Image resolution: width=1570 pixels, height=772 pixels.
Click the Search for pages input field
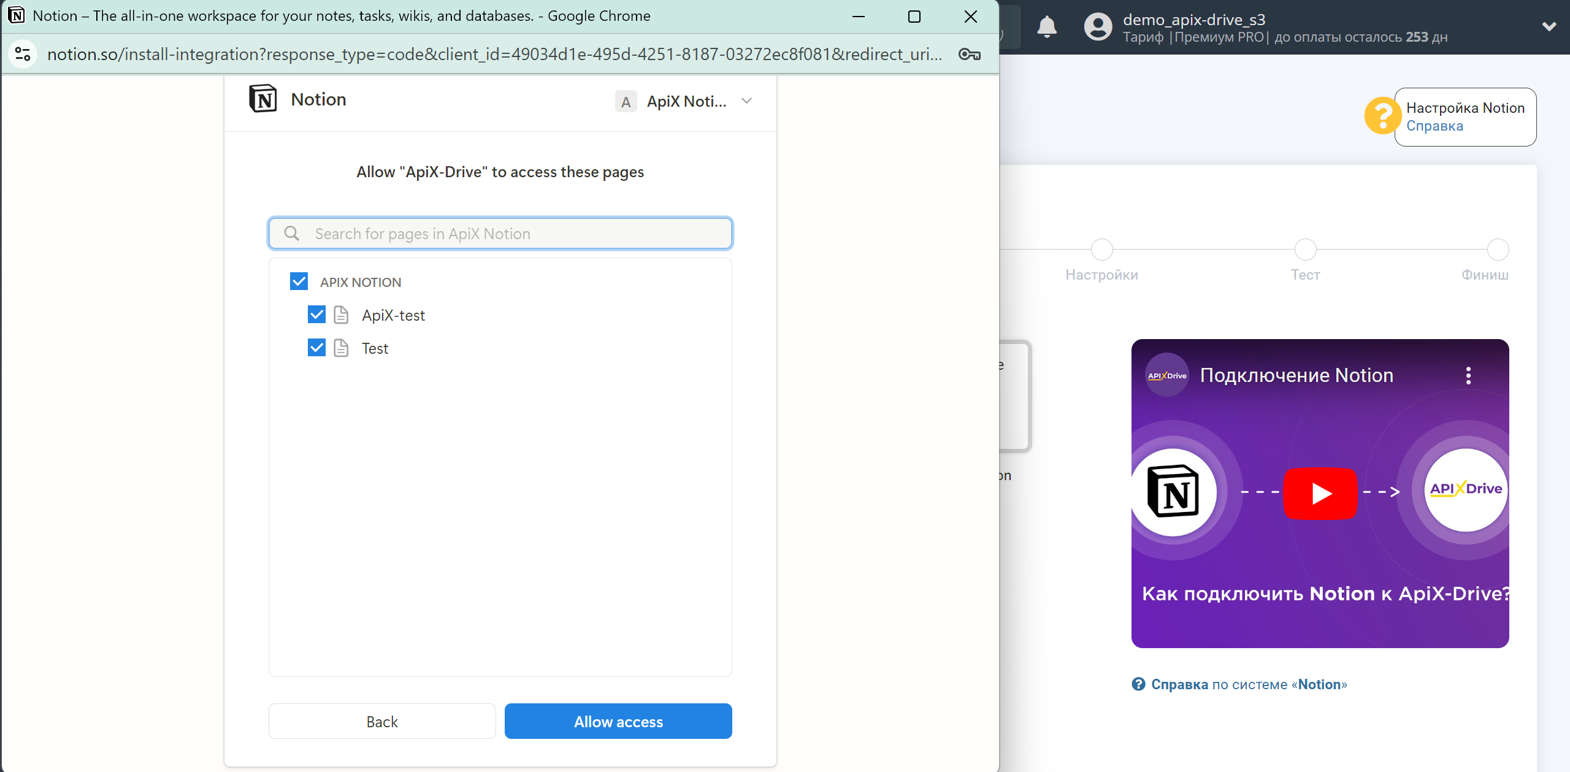pos(500,234)
